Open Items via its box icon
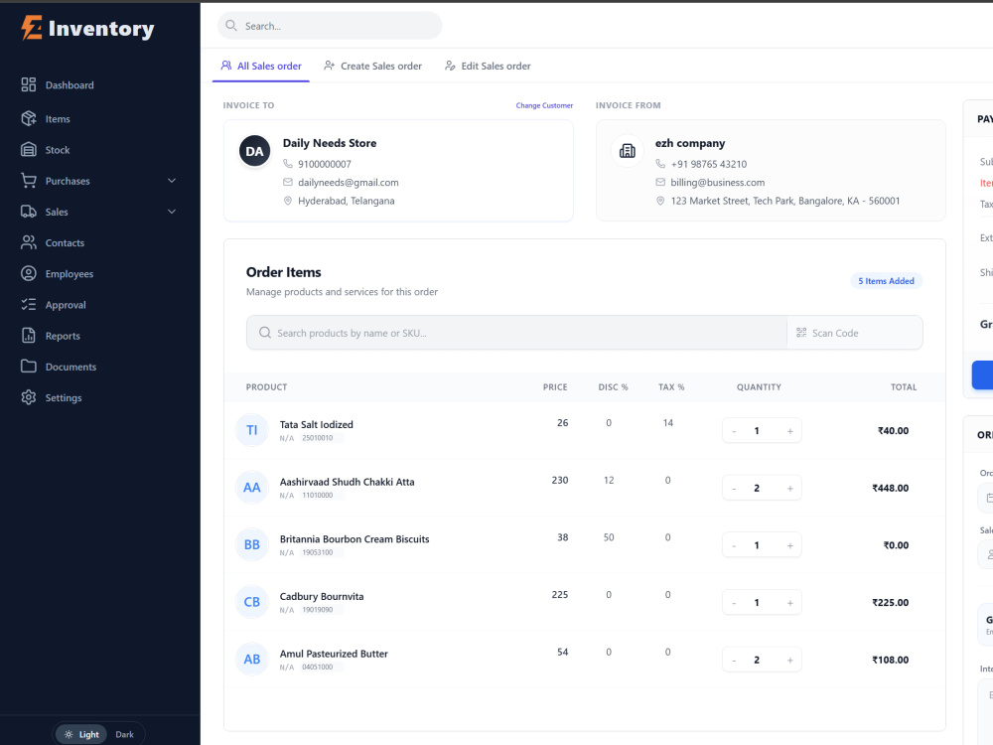This screenshot has width=993, height=745. coord(29,118)
